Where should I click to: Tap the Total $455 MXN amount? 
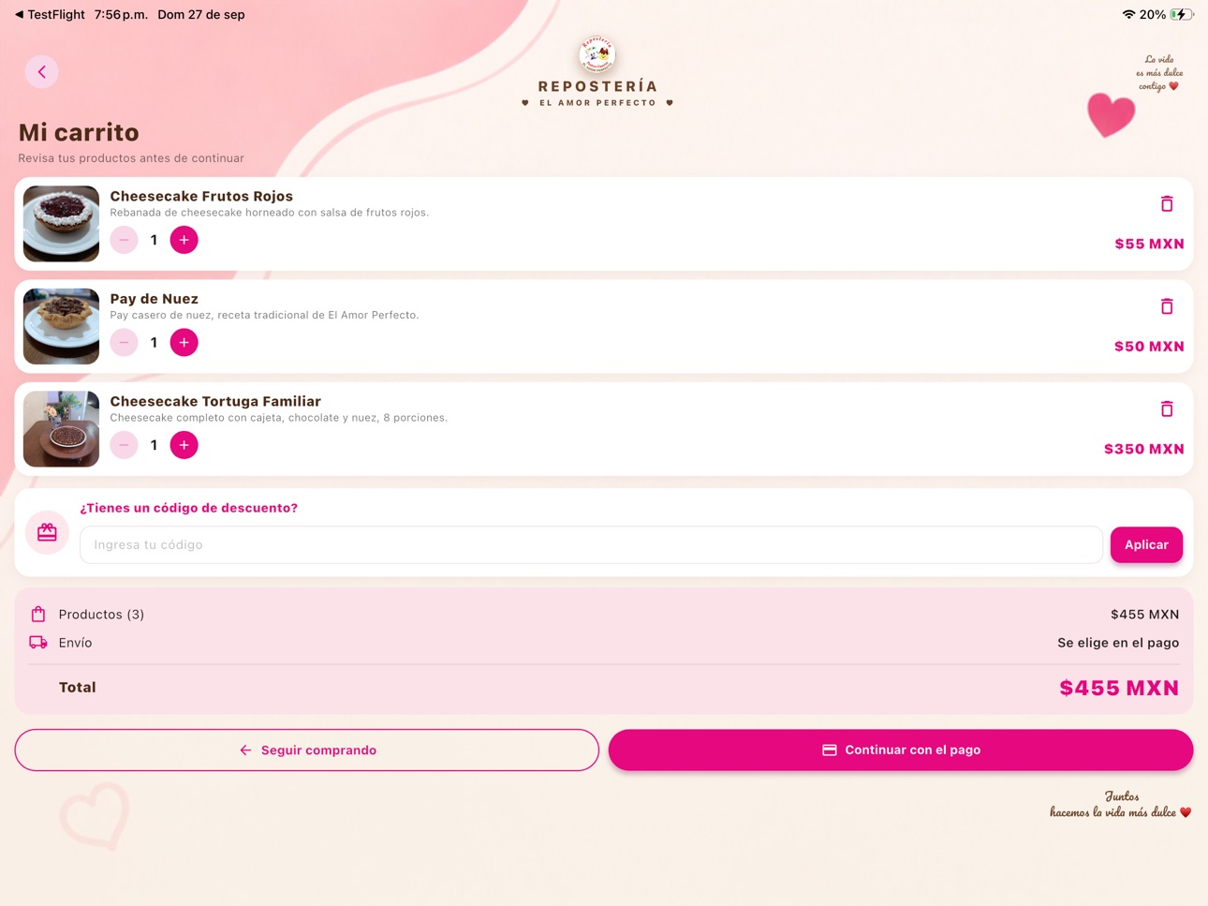pyautogui.click(x=1119, y=688)
